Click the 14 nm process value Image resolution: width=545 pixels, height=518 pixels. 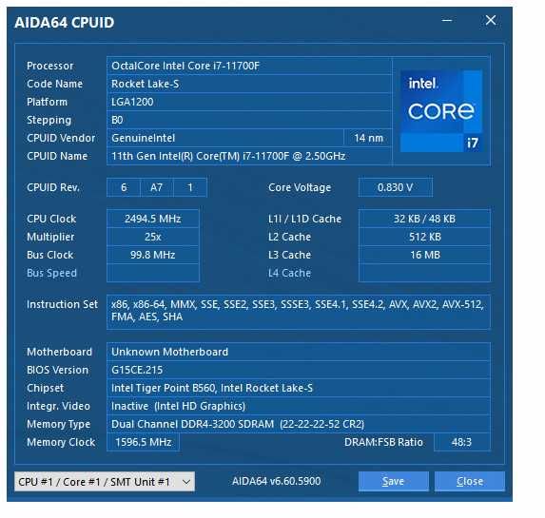pyautogui.click(x=368, y=138)
